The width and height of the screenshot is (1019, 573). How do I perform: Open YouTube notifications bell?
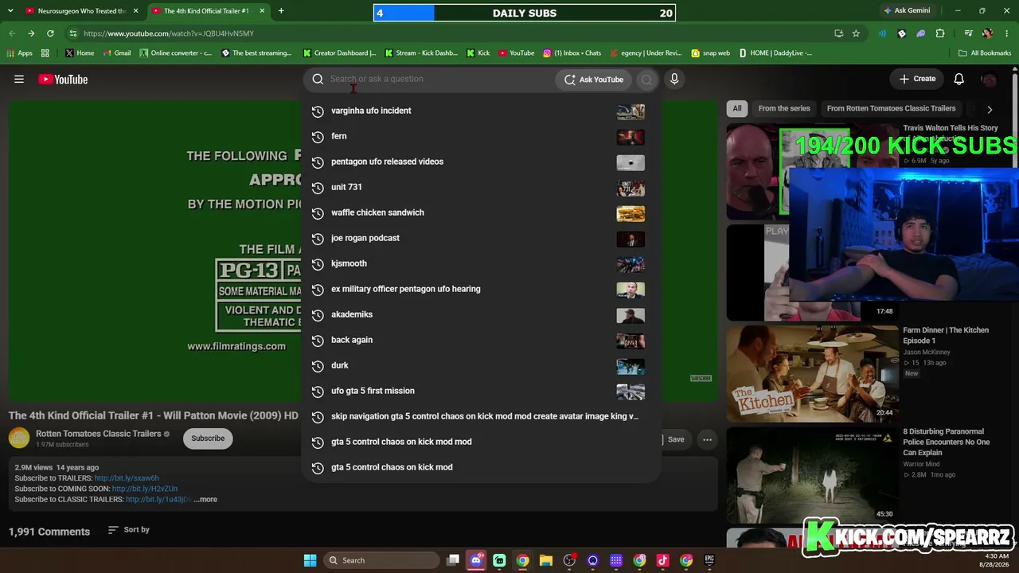[x=959, y=79]
